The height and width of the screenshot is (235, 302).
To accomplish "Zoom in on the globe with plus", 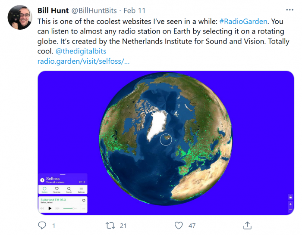I will (290, 204).
